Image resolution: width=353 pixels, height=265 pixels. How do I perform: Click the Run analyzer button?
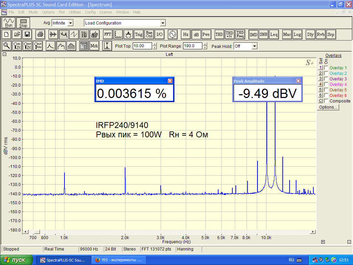coord(9,23)
